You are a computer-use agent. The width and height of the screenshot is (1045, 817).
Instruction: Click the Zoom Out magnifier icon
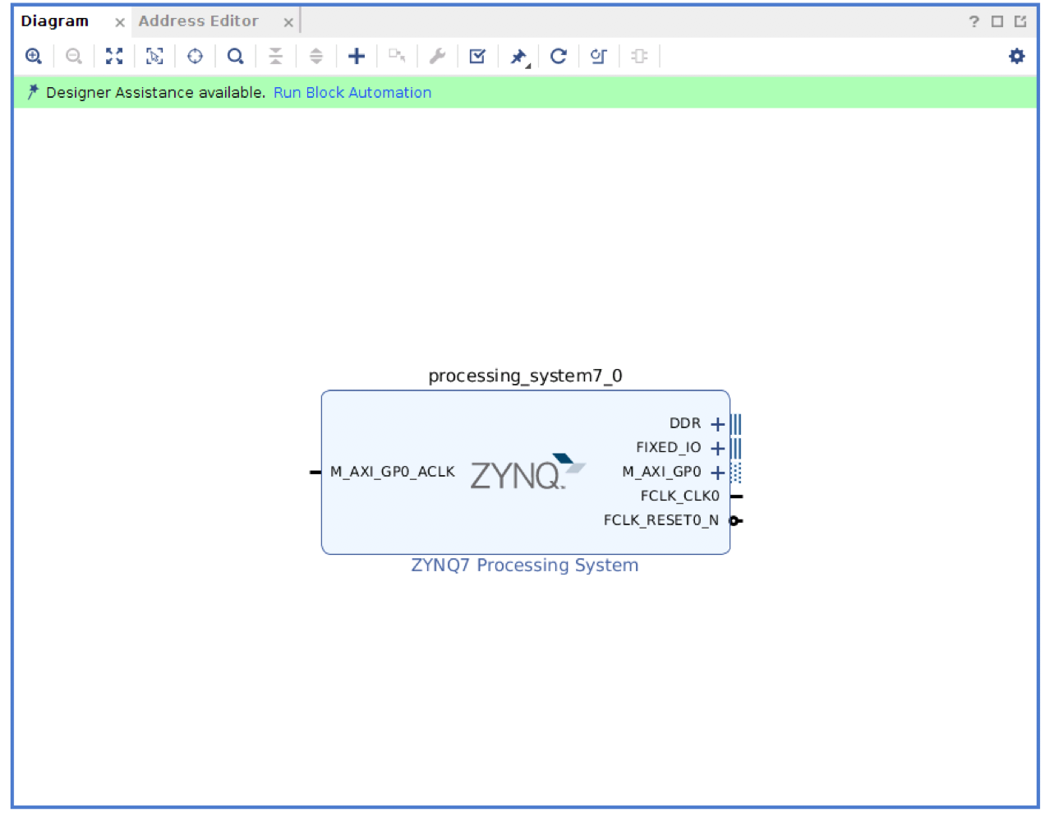click(x=74, y=56)
